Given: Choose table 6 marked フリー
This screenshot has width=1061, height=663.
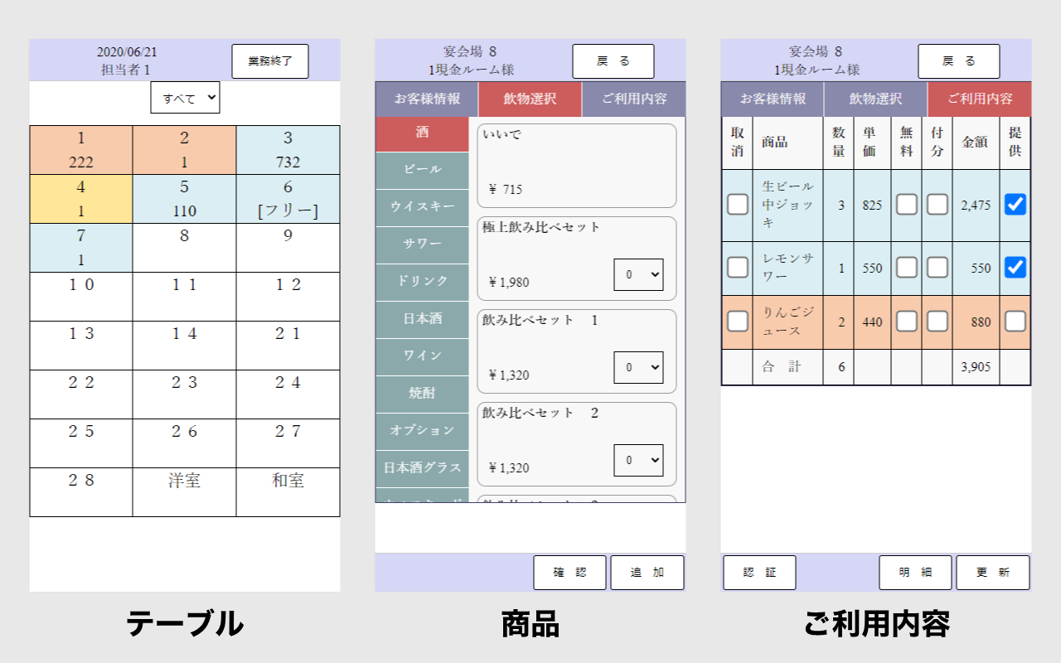Looking at the screenshot, I should coord(288,199).
